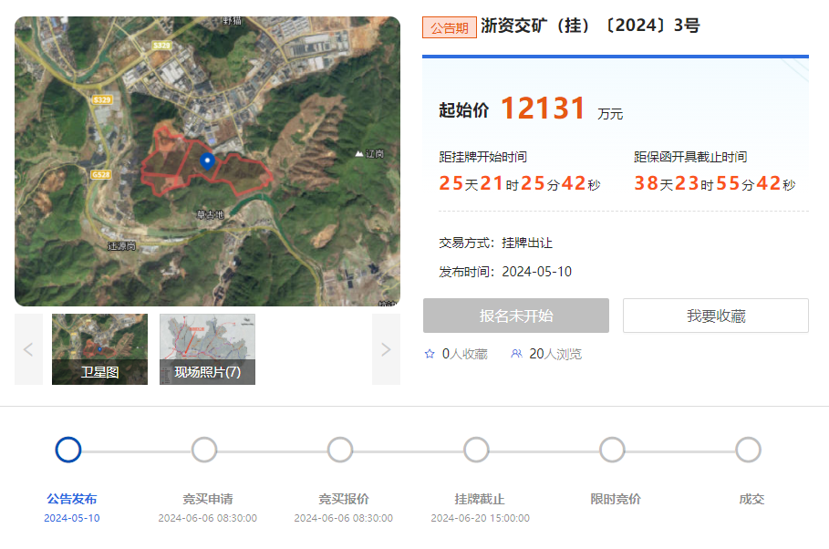The image size is (829, 549).
Task: Select the 竞买申请 timeline step circle
Action: (204, 450)
